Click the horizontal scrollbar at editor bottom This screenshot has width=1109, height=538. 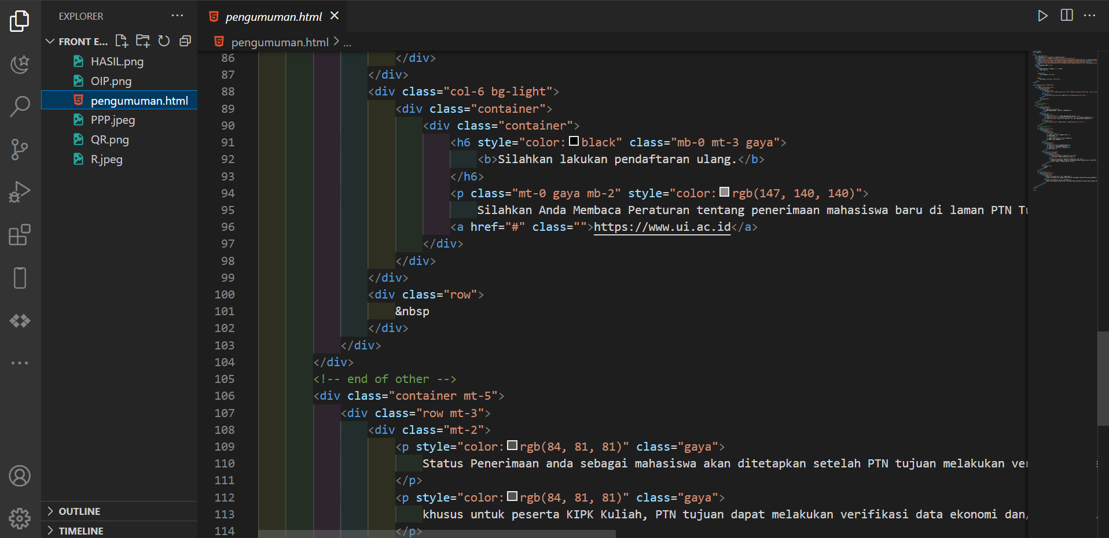pyautogui.click(x=437, y=534)
